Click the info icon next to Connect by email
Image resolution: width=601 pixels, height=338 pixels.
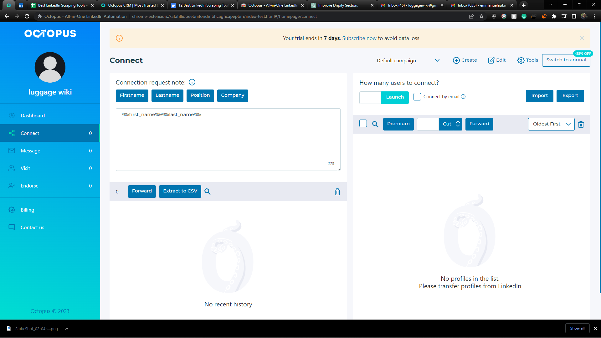click(463, 97)
